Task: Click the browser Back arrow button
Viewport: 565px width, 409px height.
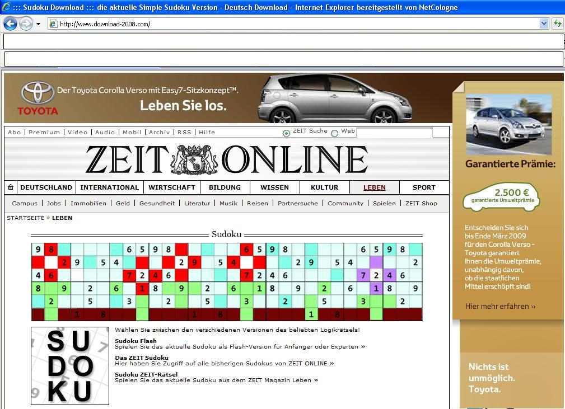Action: [x=10, y=23]
